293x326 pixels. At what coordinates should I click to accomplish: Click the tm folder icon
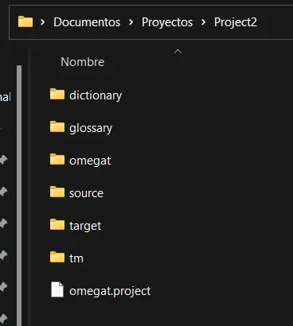coord(57,257)
